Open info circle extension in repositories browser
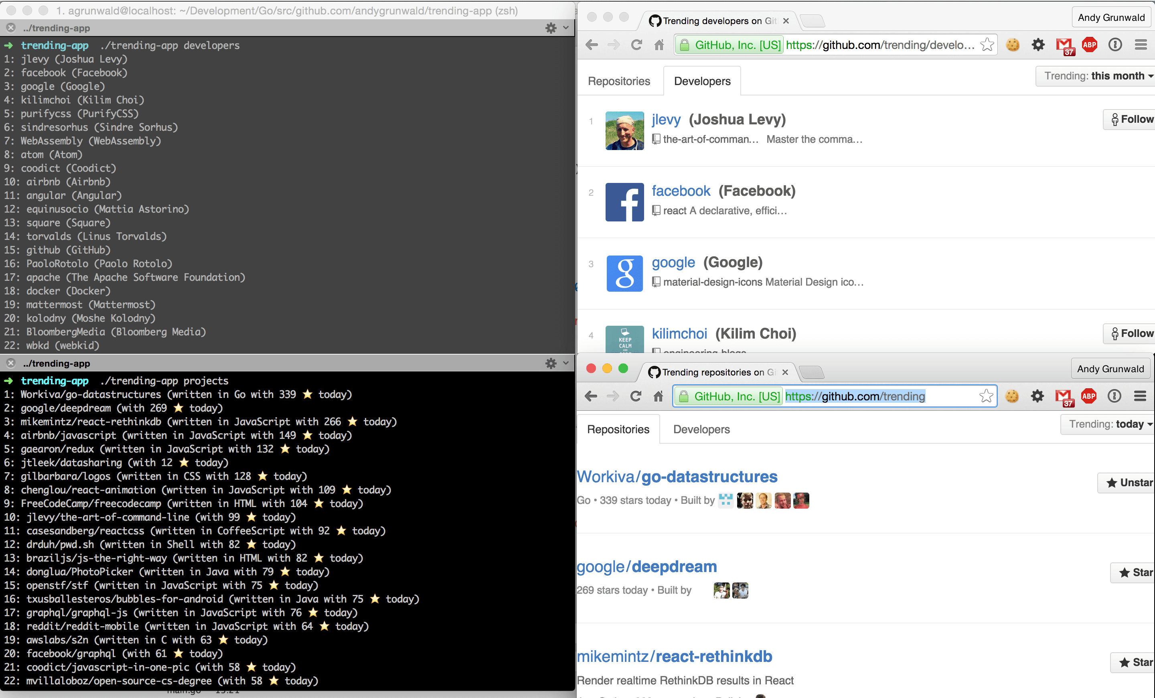The width and height of the screenshot is (1155, 698). tap(1114, 396)
